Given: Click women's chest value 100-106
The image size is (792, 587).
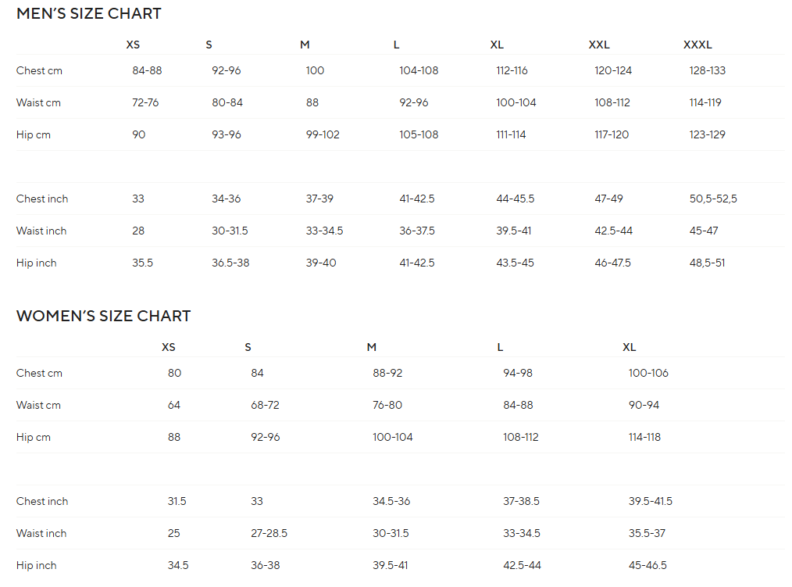Looking at the screenshot, I should click(648, 373).
